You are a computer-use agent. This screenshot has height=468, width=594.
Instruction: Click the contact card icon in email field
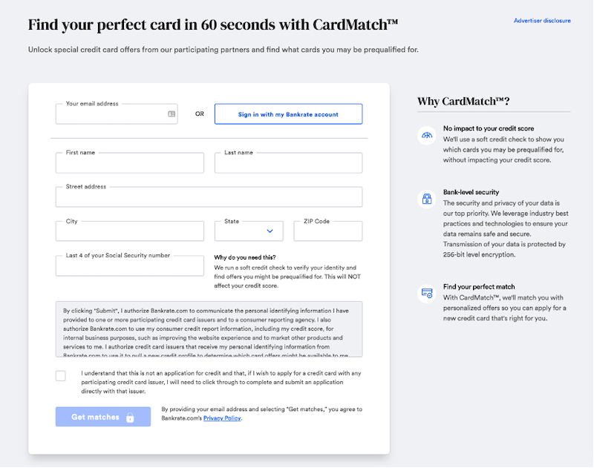172,114
